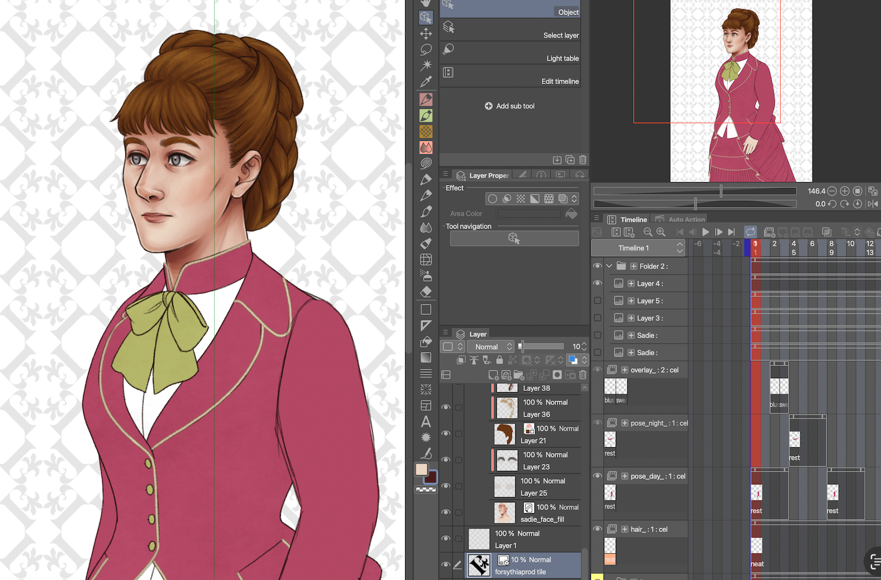Select the Edit timeline sub tool
The image size is (881, 580).
coord(510,75)
